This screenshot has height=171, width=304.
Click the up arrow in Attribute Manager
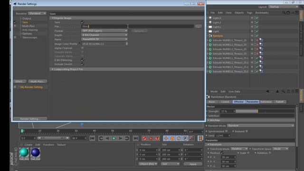tap(277, 91)
